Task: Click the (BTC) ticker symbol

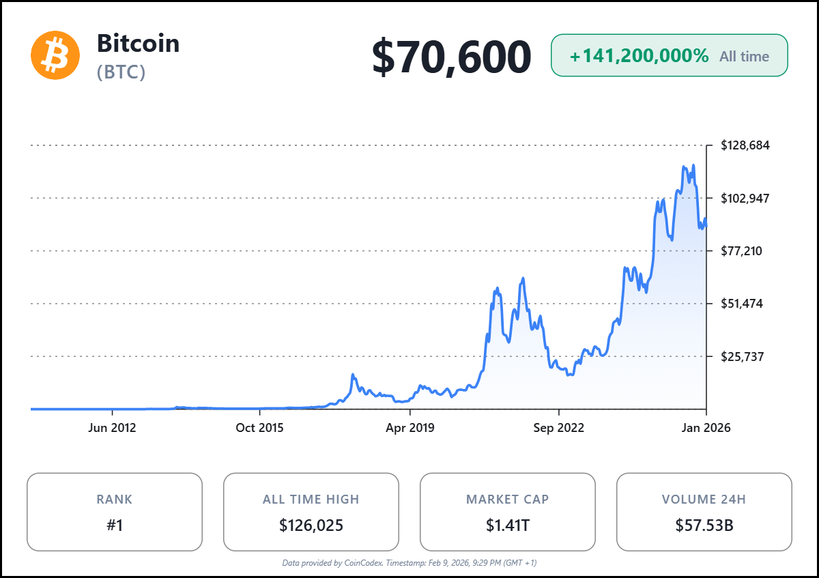Action: point(121,72)
